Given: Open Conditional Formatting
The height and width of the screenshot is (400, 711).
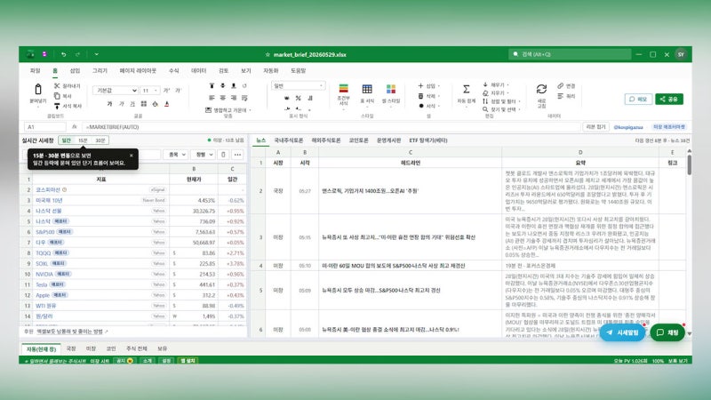Looking at the screenshot, I should pyautogui.click(x=343, y=94).
